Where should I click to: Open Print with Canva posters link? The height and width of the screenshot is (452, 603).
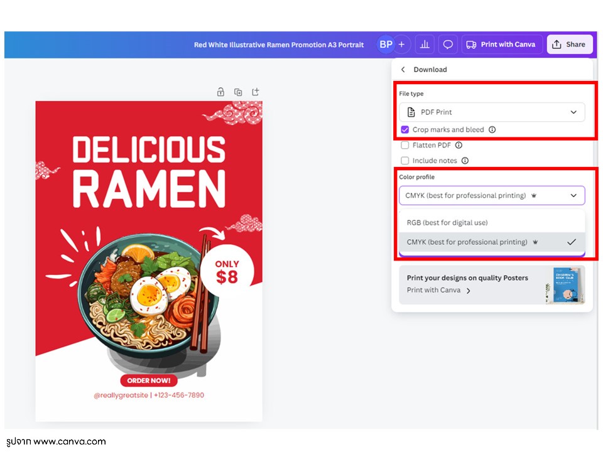[438, 290]
